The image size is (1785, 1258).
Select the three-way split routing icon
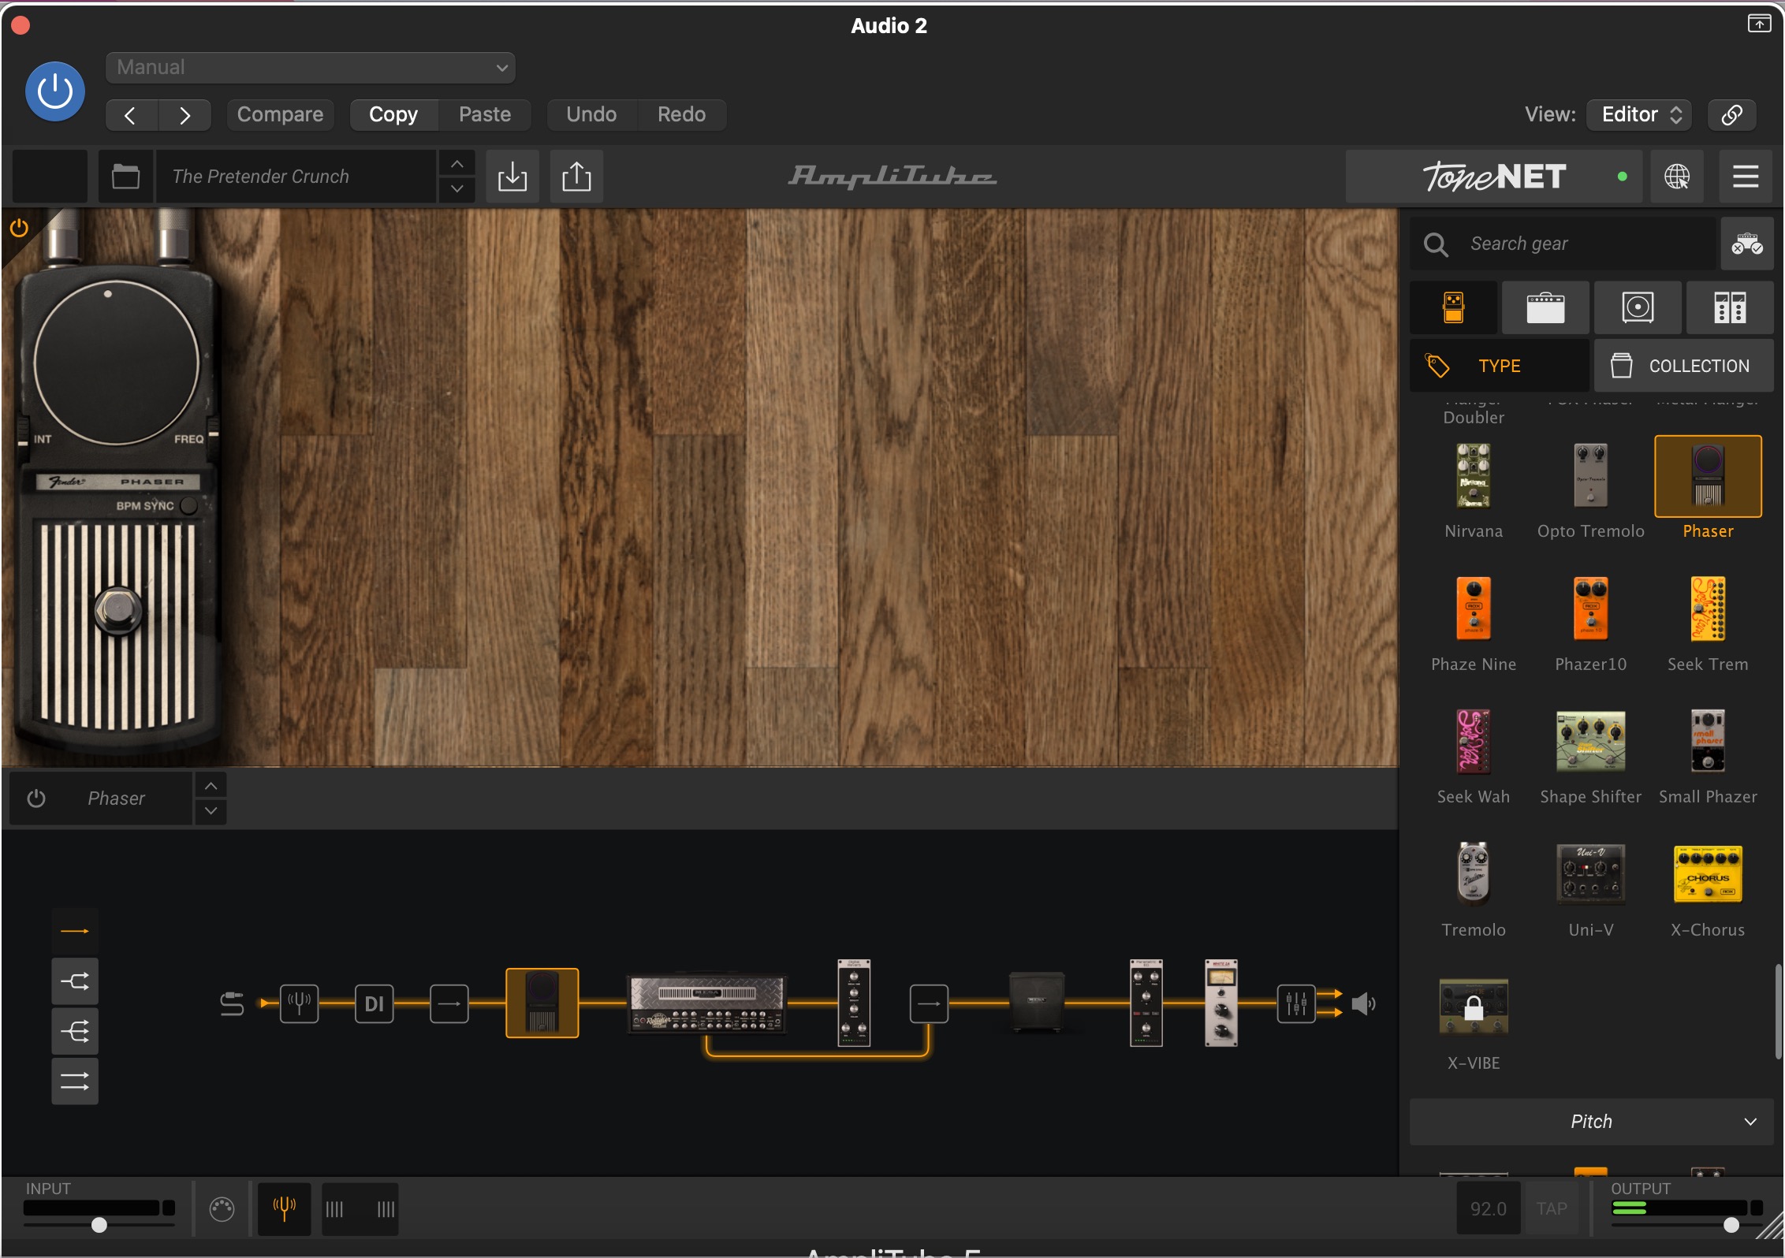(75, 1031)
